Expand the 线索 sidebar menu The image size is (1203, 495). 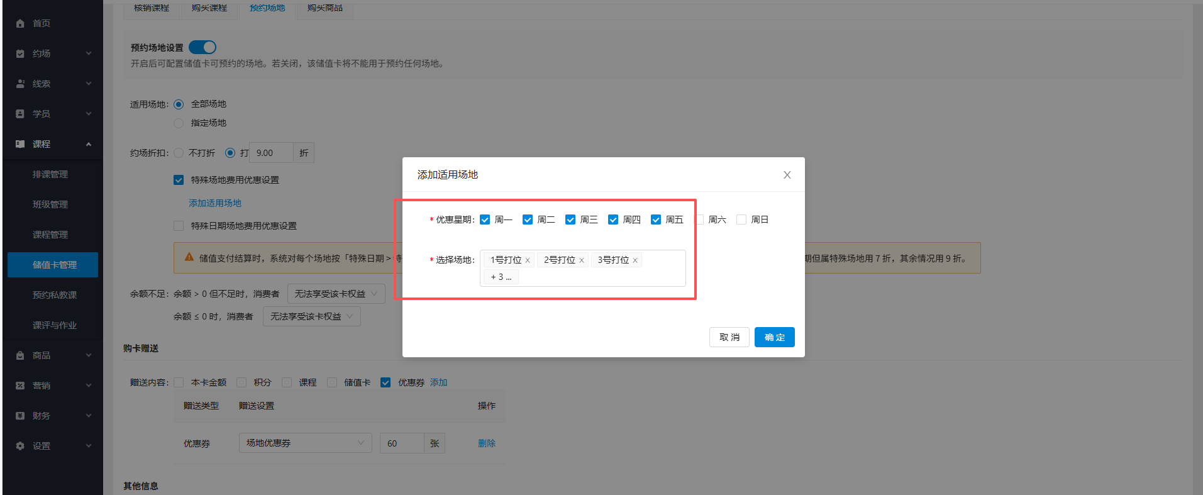[x=89, y=84]
